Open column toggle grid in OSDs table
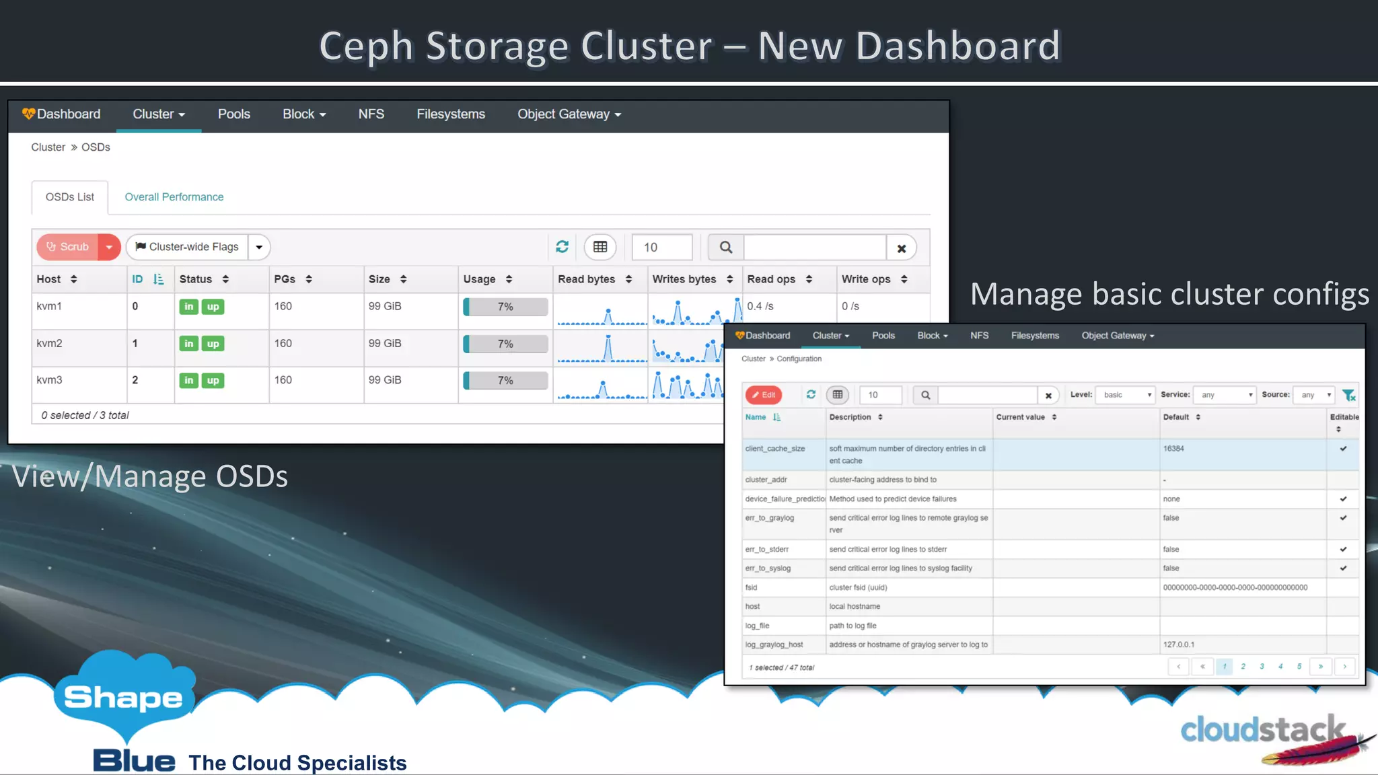Viewport: 1378px width, 775px height. pos(600,247)
